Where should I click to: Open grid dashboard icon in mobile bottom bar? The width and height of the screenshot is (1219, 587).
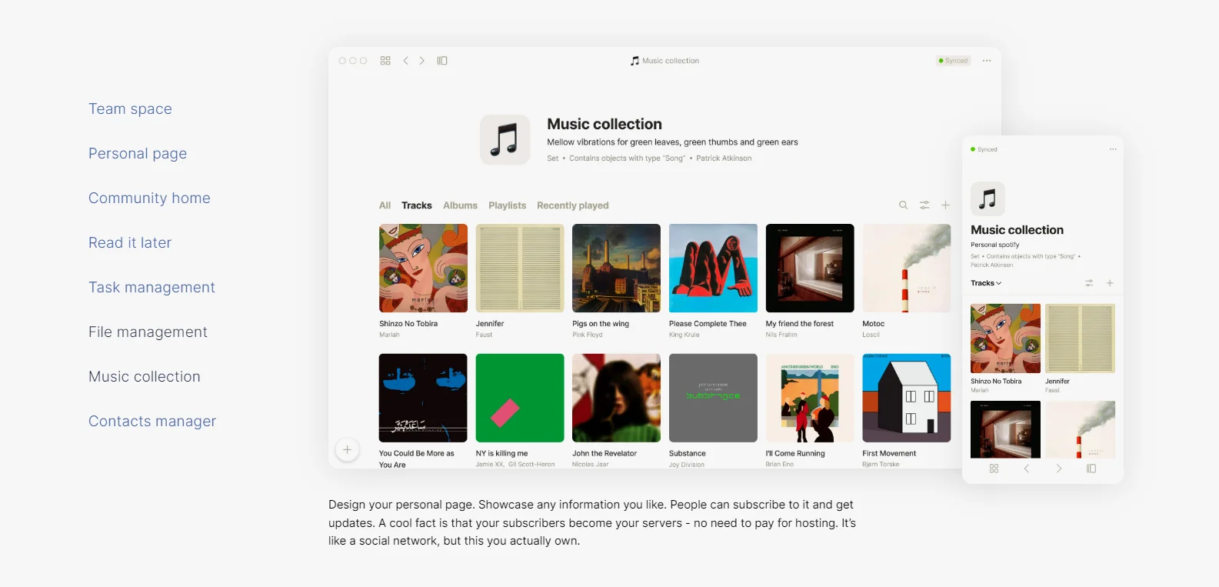(994, 469)
